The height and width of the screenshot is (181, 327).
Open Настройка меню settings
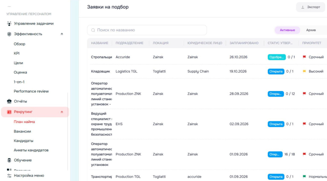(x=29, y=176)
